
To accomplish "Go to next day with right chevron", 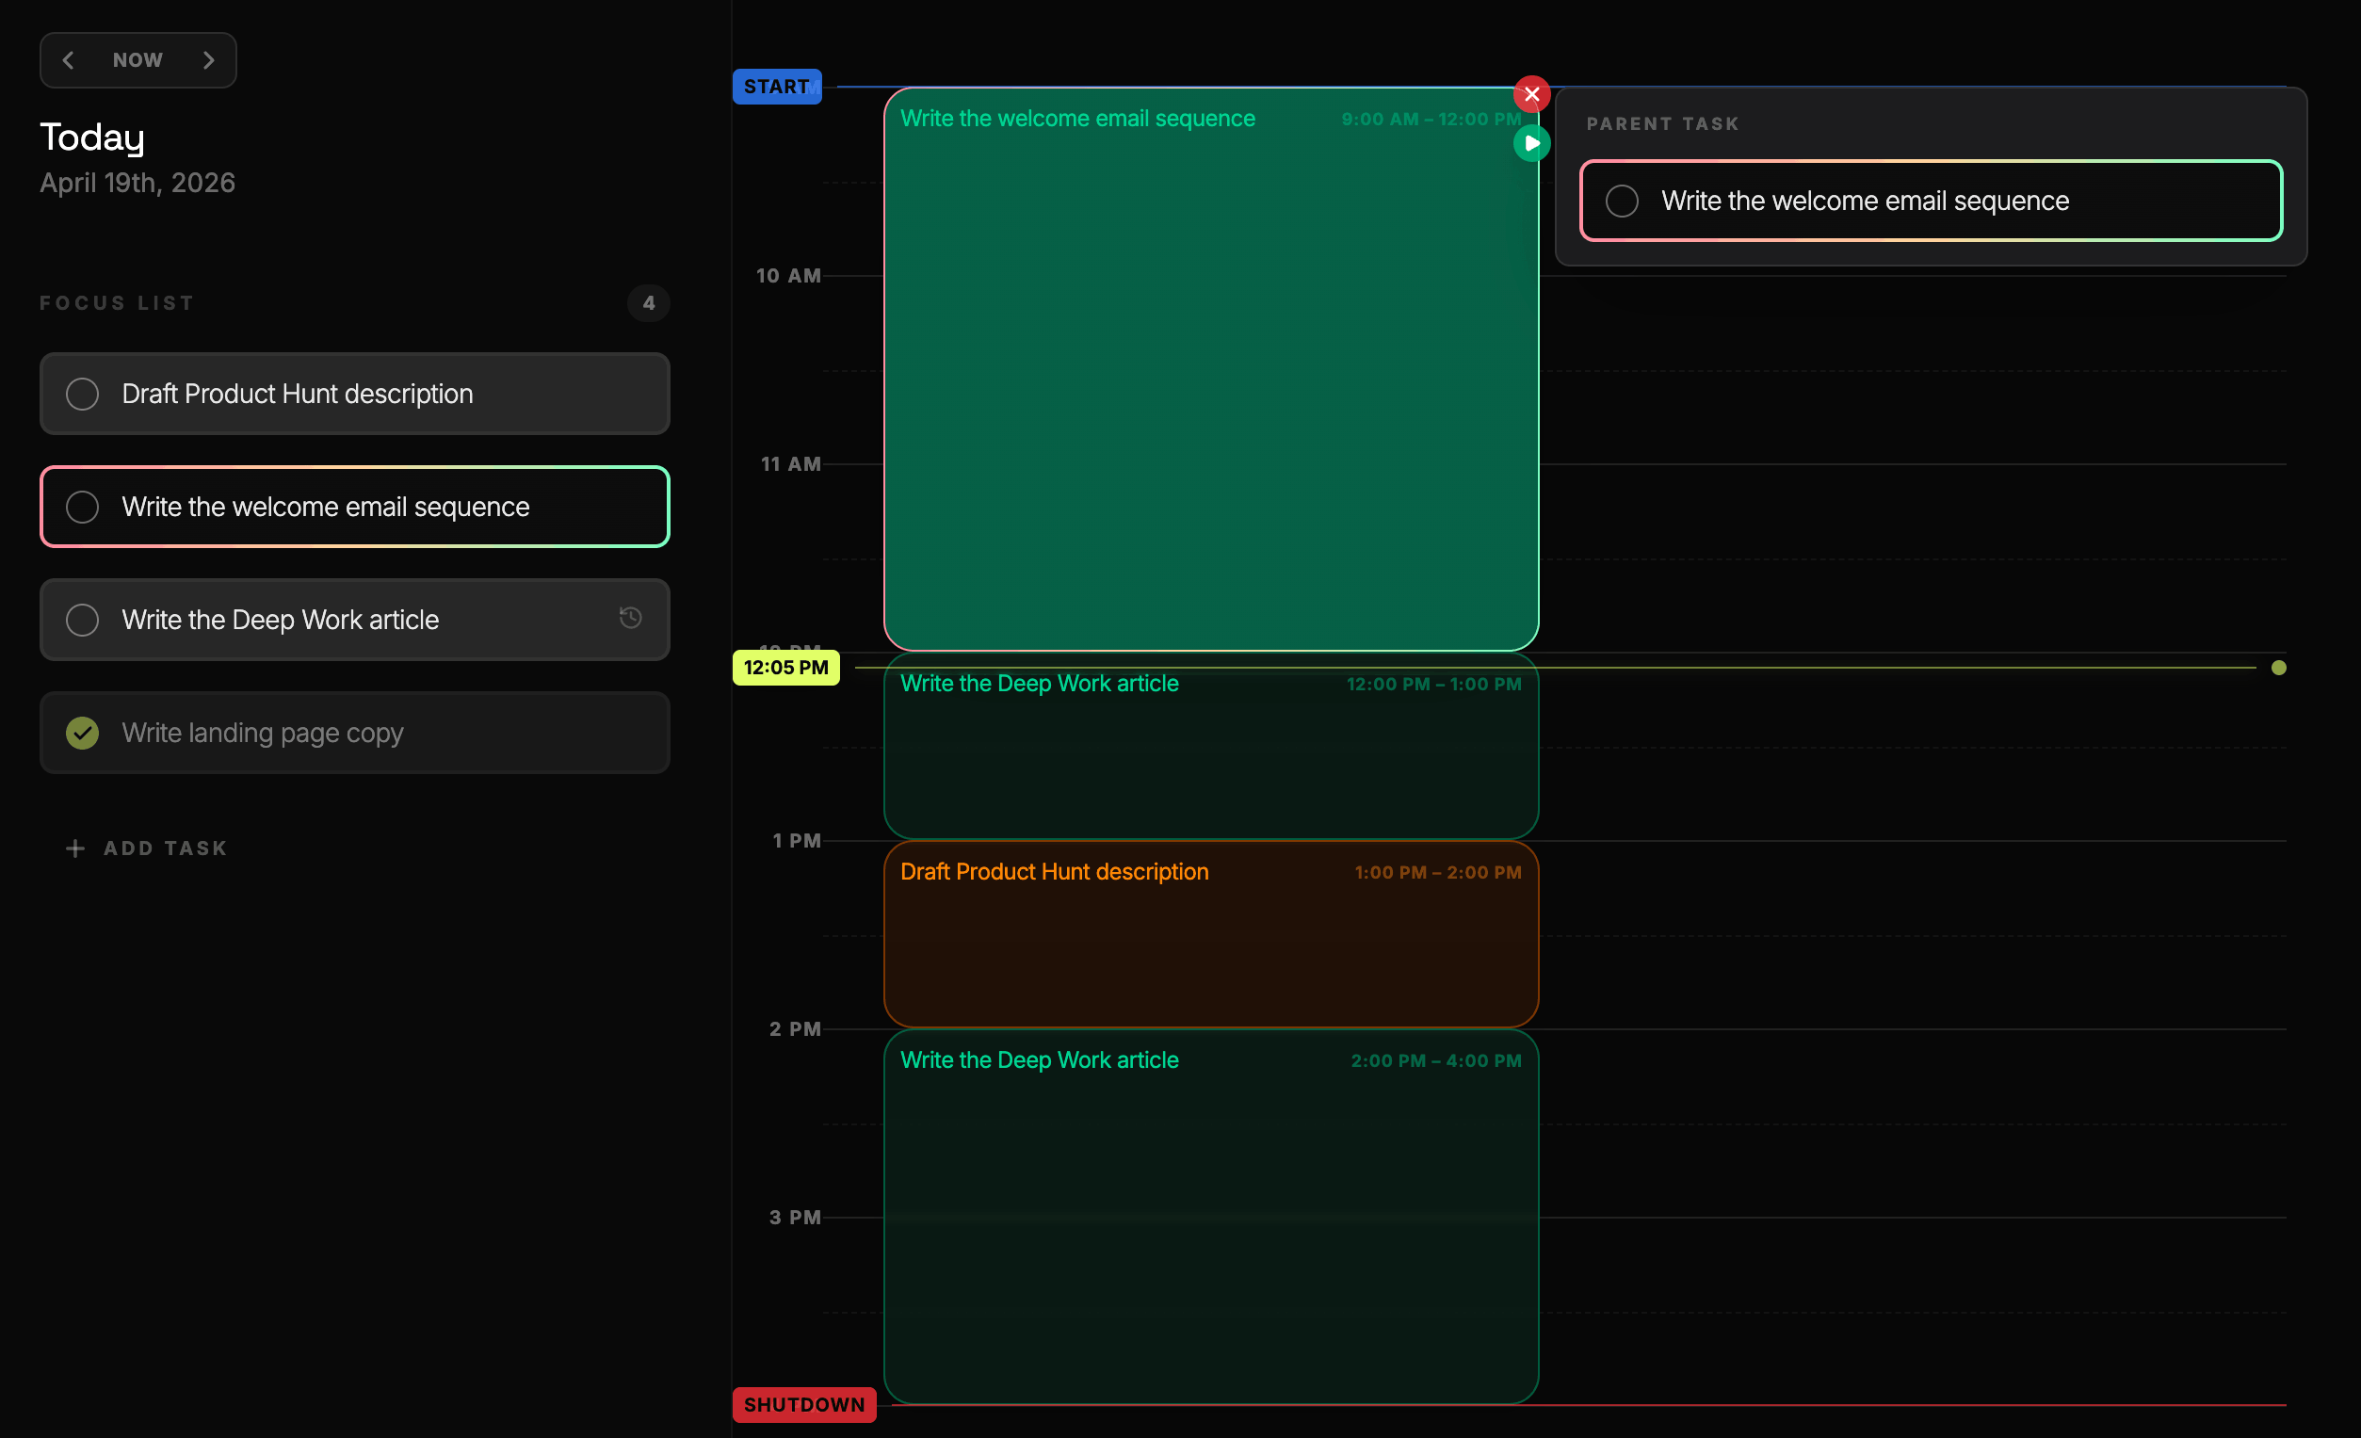I will click(x=209, y=60).
